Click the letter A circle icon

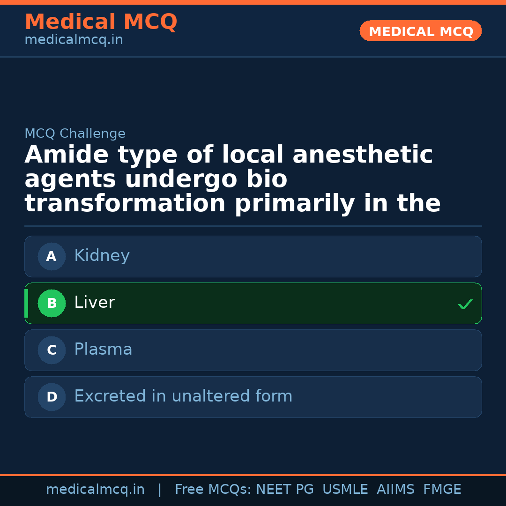pyautogui.click(x=52, y=256)
